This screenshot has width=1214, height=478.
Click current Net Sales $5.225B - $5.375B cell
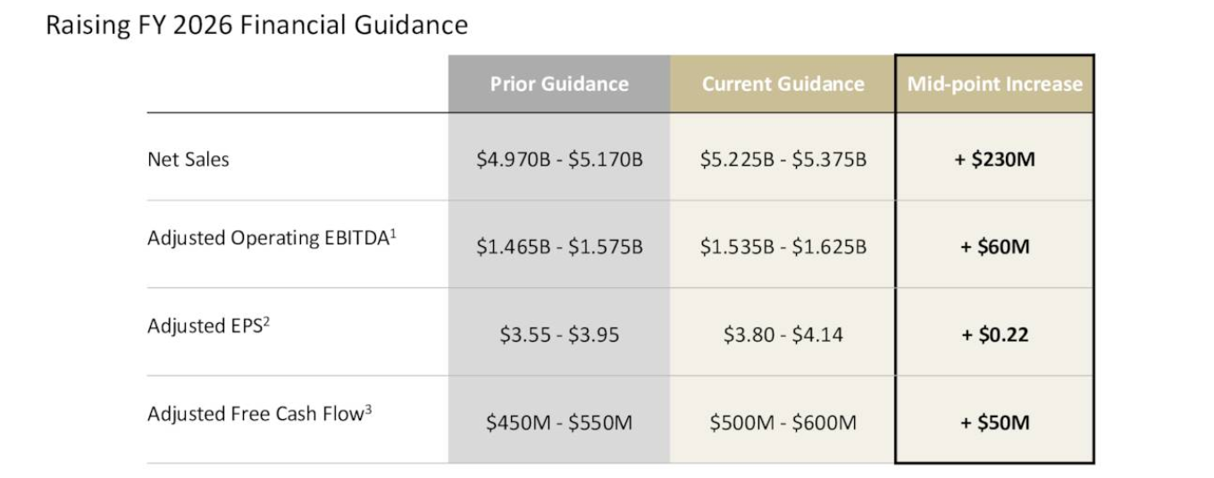tap(783, 161)
